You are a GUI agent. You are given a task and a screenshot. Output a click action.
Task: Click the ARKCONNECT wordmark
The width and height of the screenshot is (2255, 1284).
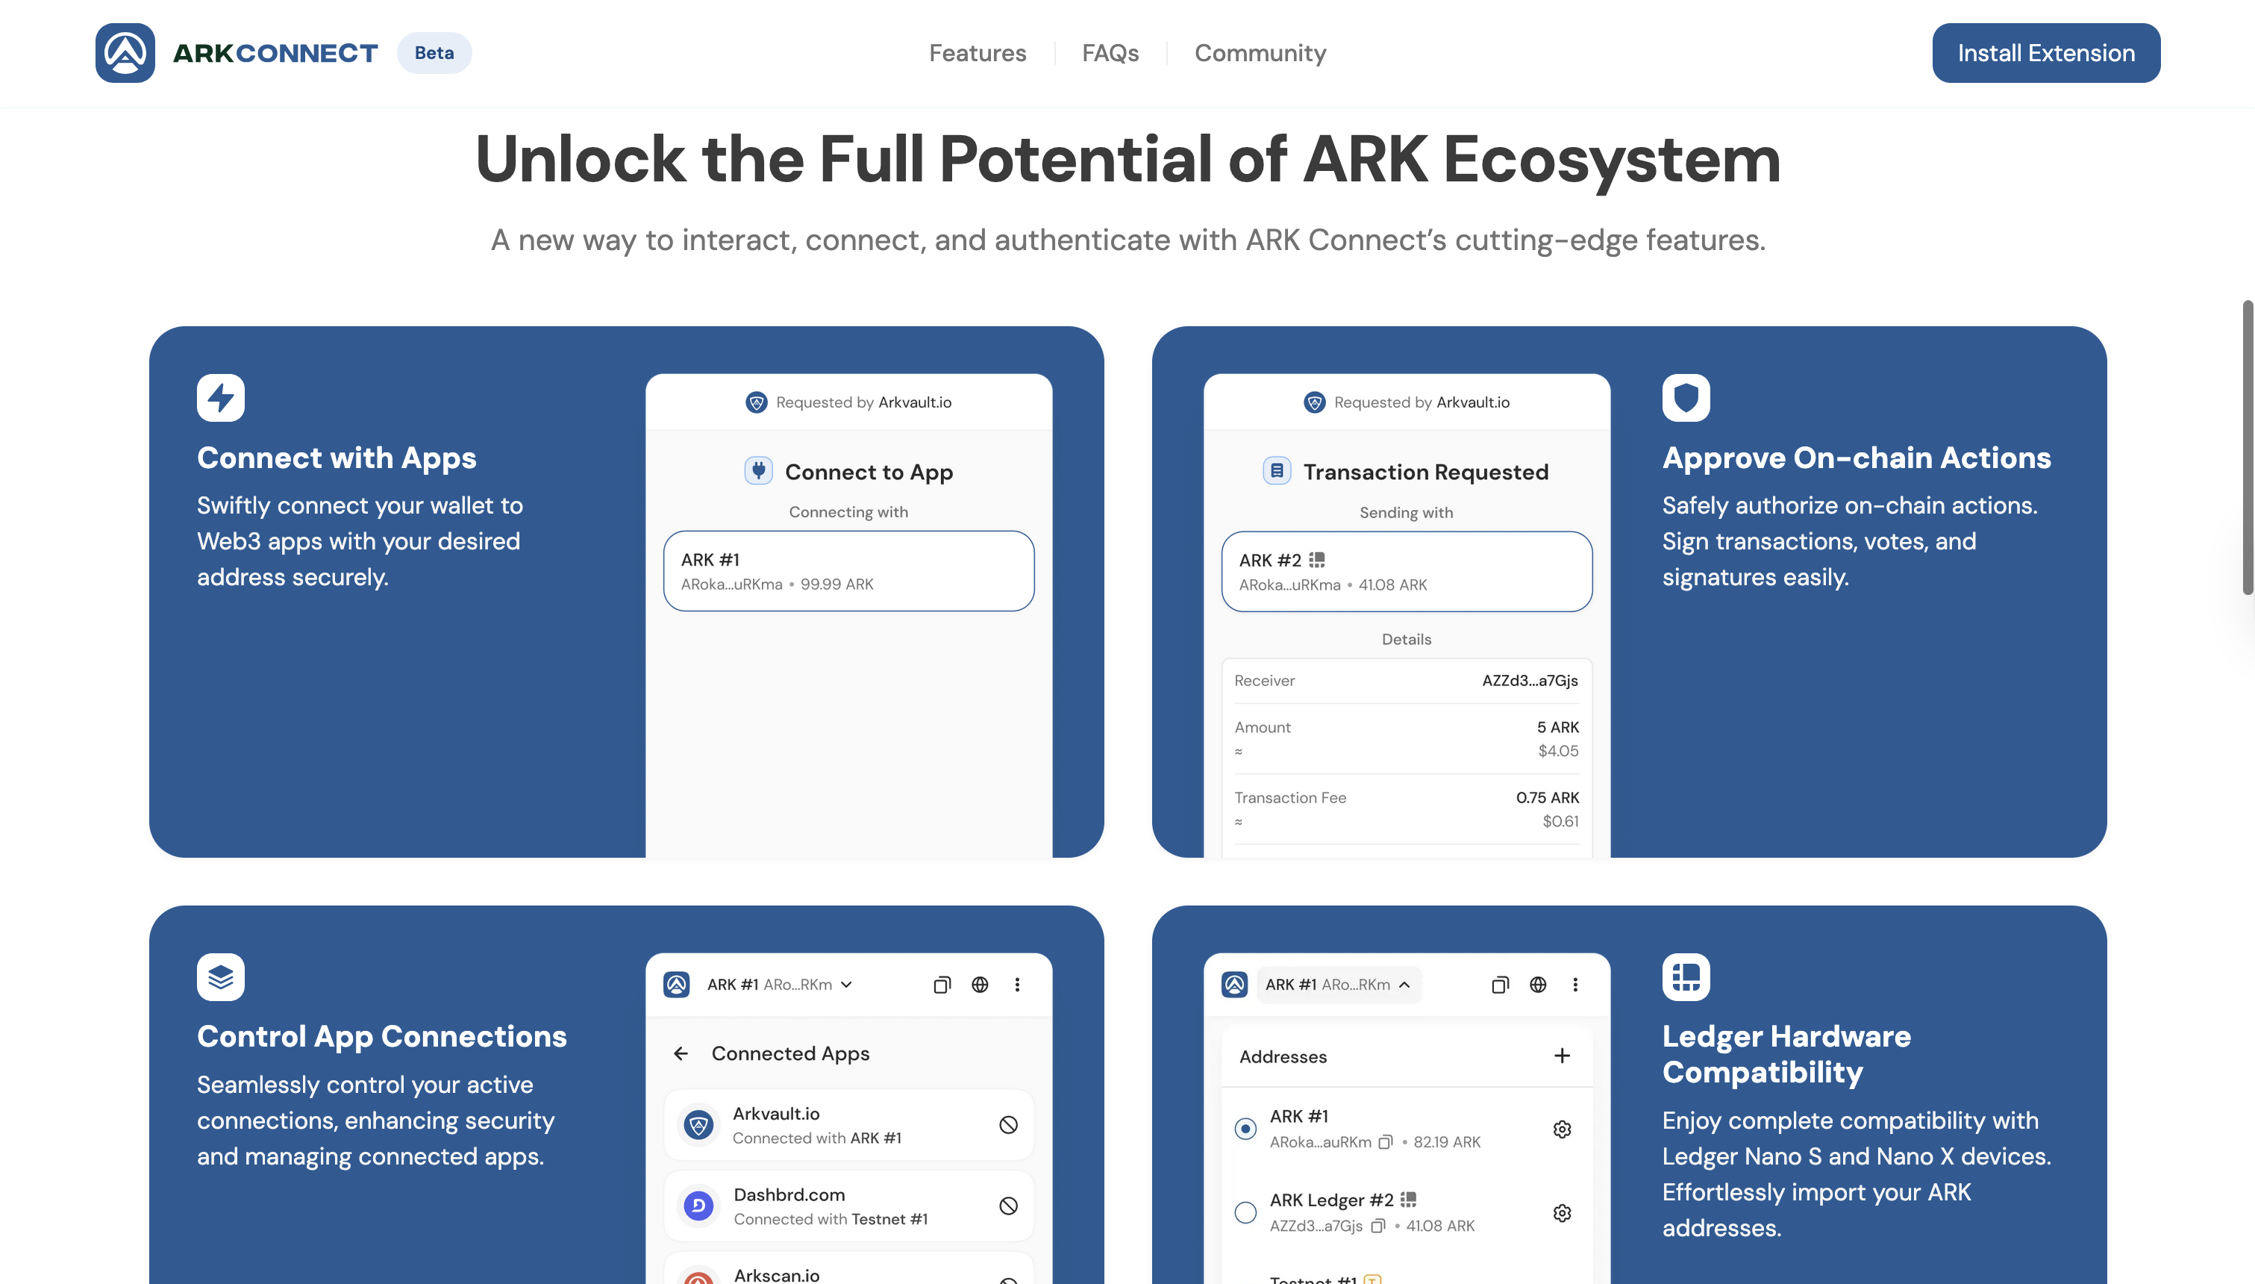pyautogui.click(x=275, y=53)
